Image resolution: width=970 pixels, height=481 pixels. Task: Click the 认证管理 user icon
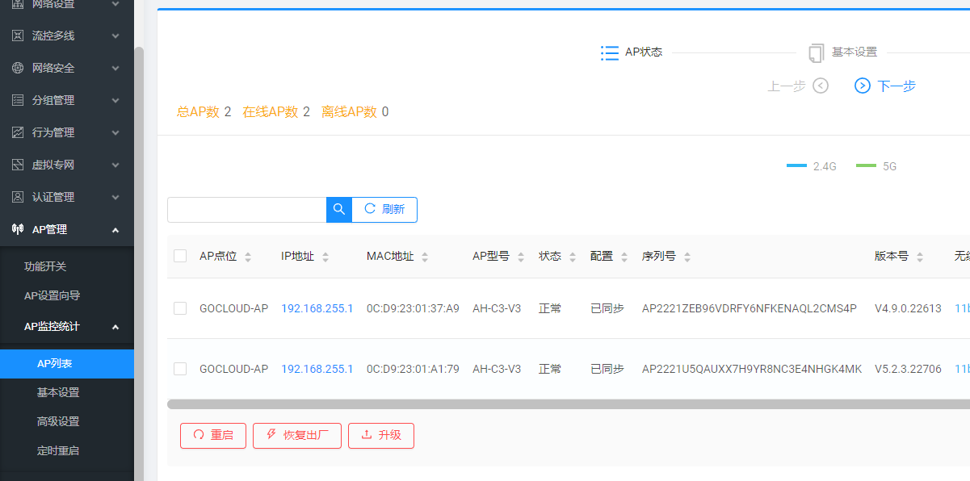click(18, 197)
